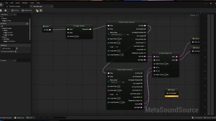Open the Cmd console type dropdown
The image size is (216, 121).
click(30, 118)
